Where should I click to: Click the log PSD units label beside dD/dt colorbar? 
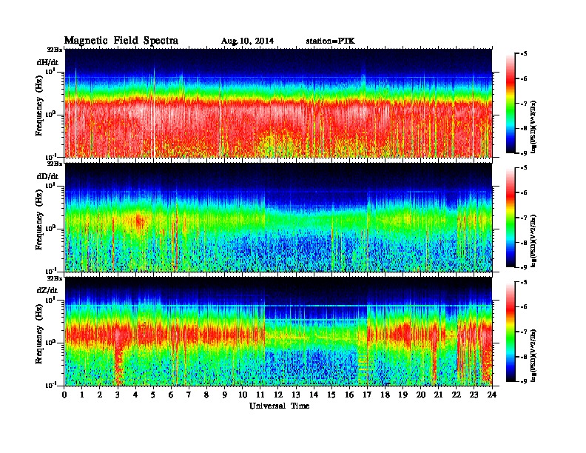[x=534, y=241]
